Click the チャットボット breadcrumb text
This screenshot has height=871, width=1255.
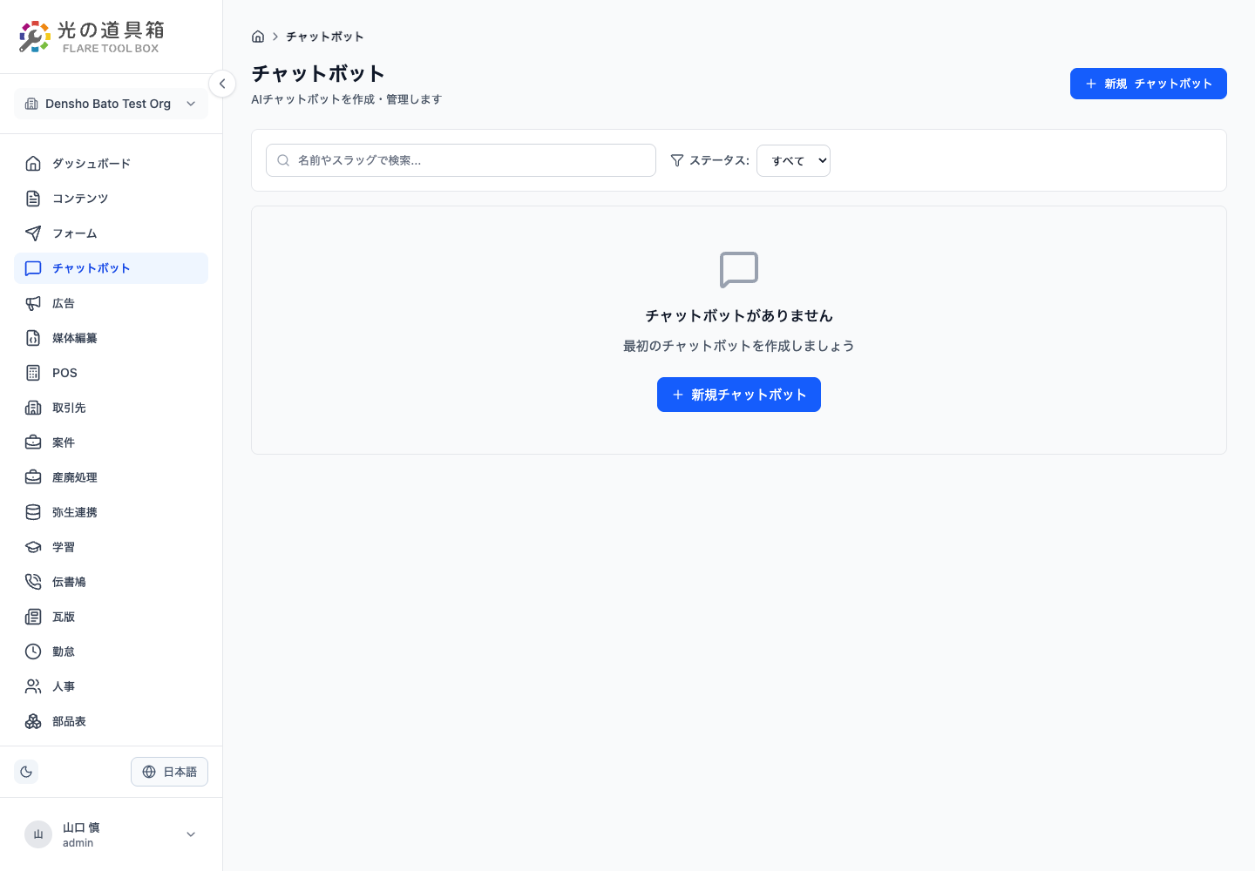(x=325, y=37)
